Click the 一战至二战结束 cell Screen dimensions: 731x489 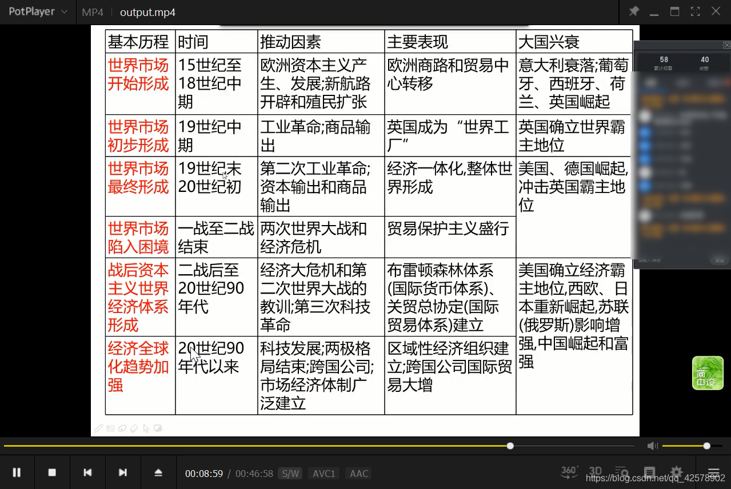point(217,237)
